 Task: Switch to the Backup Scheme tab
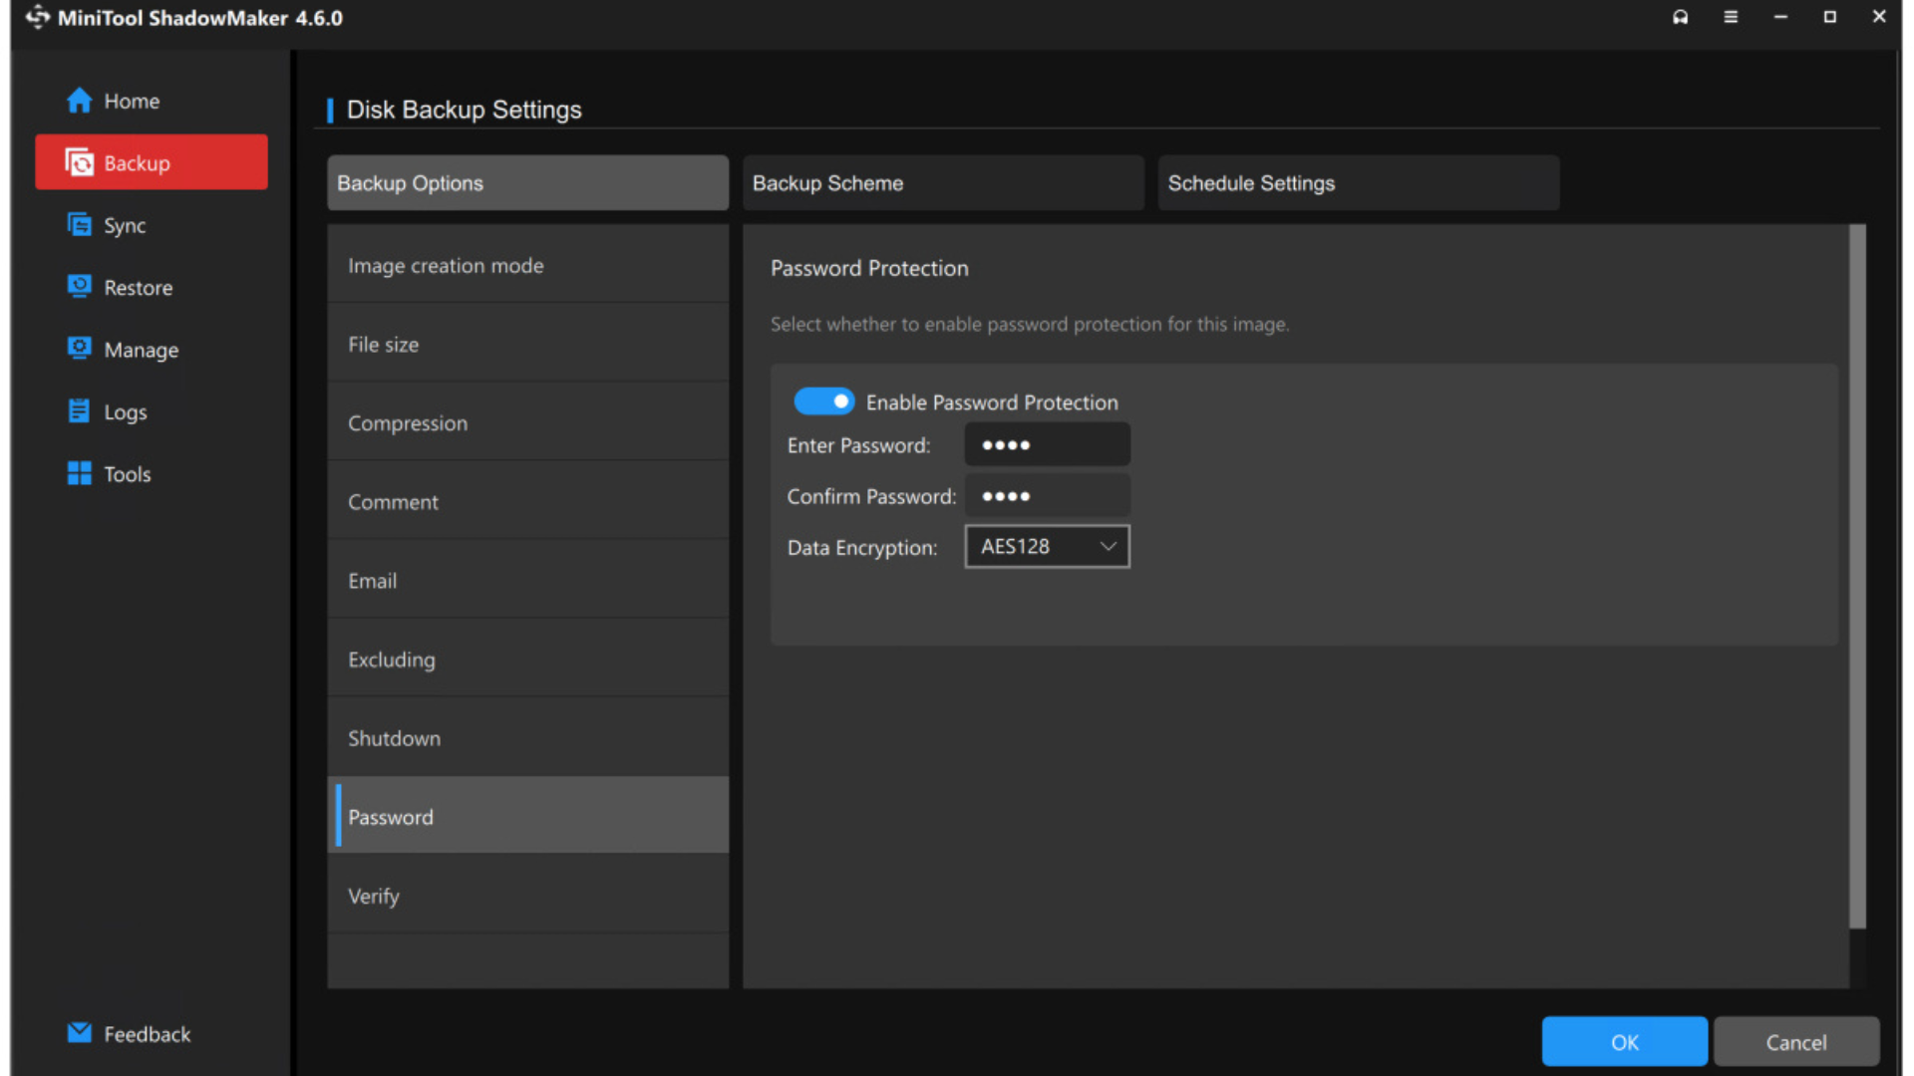[x=942, y=183]
